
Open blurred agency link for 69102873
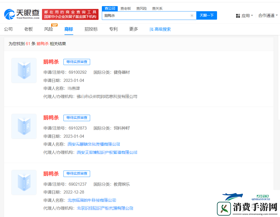107,152
